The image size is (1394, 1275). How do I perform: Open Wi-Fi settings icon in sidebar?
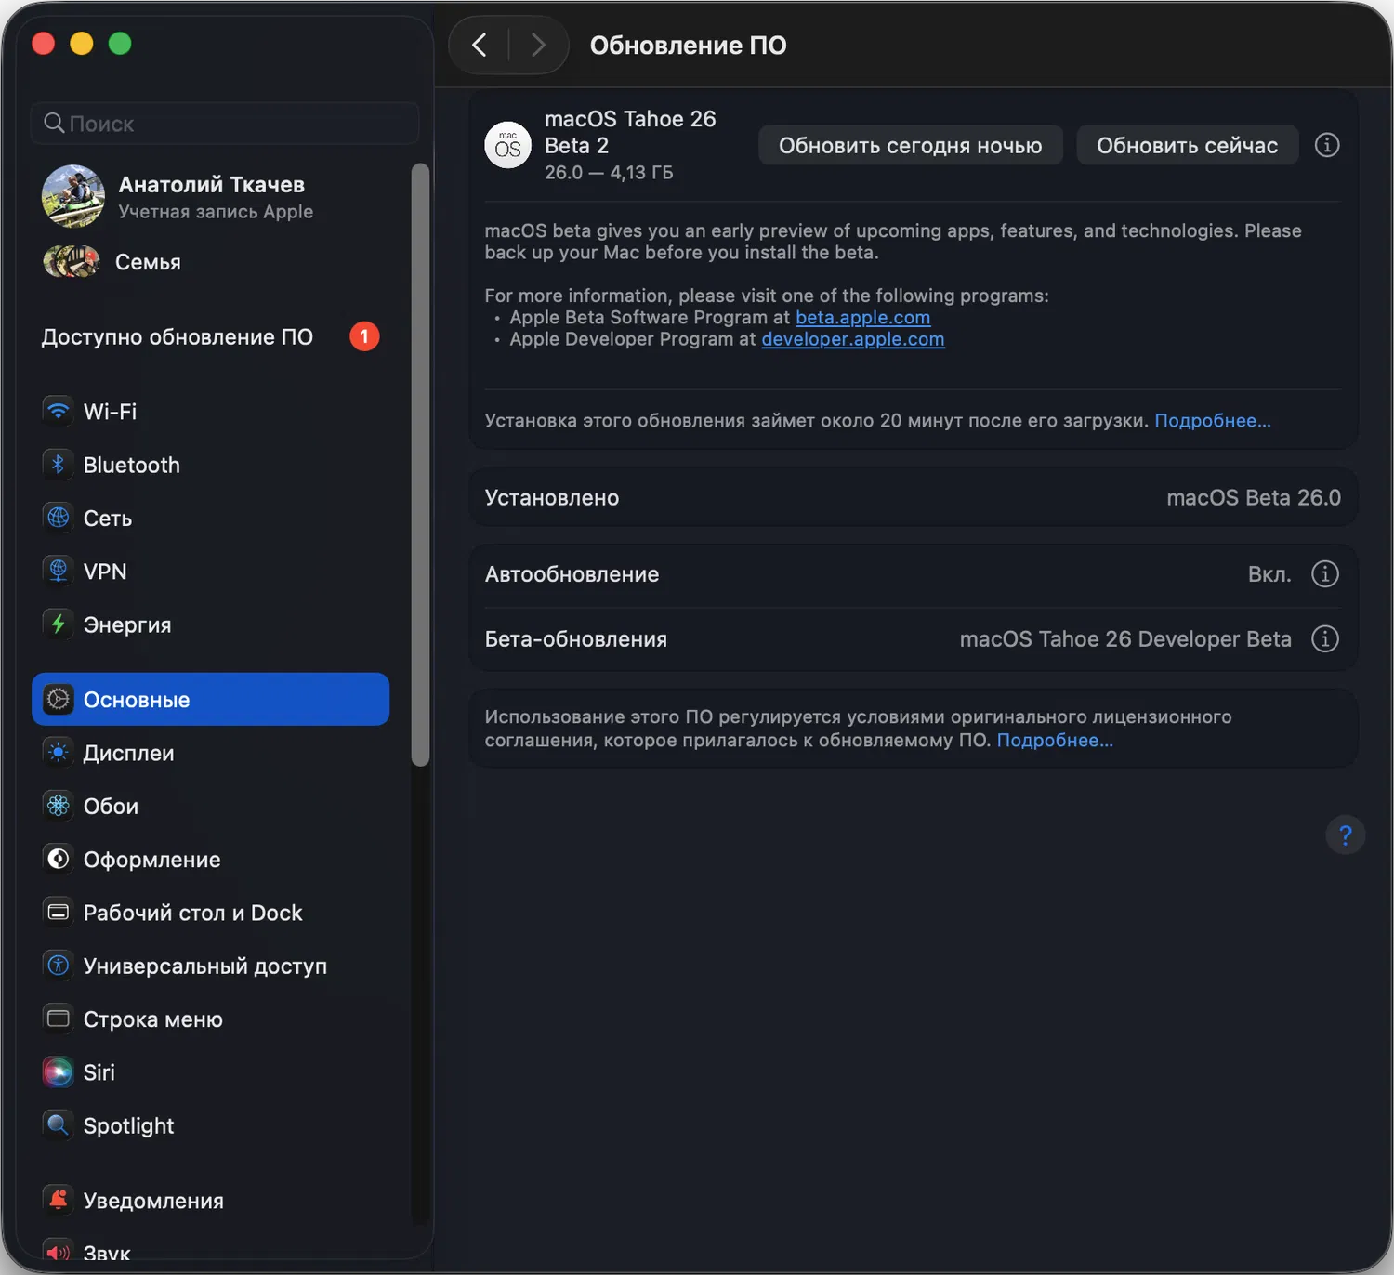[58, 411]
